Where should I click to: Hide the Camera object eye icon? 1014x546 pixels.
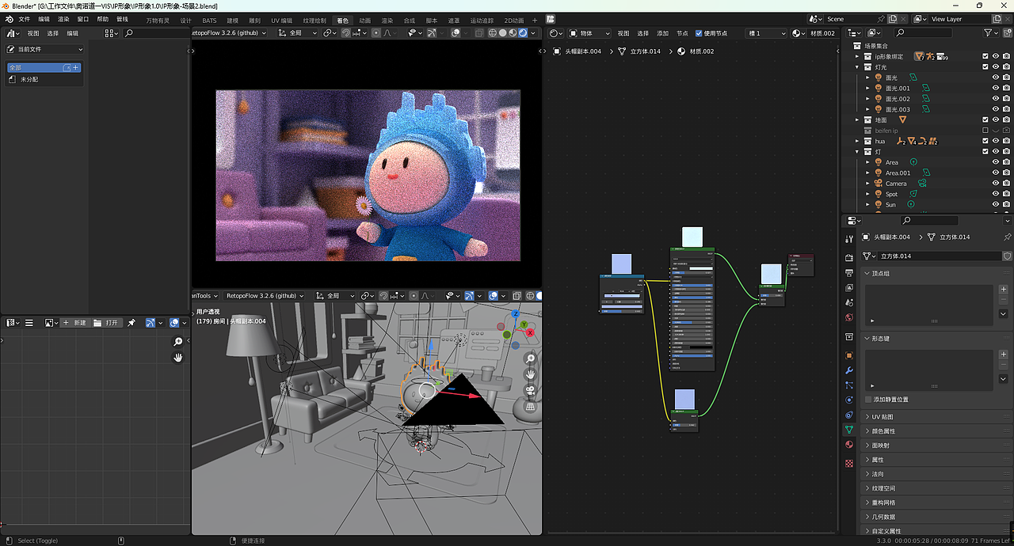coord(996,183)
